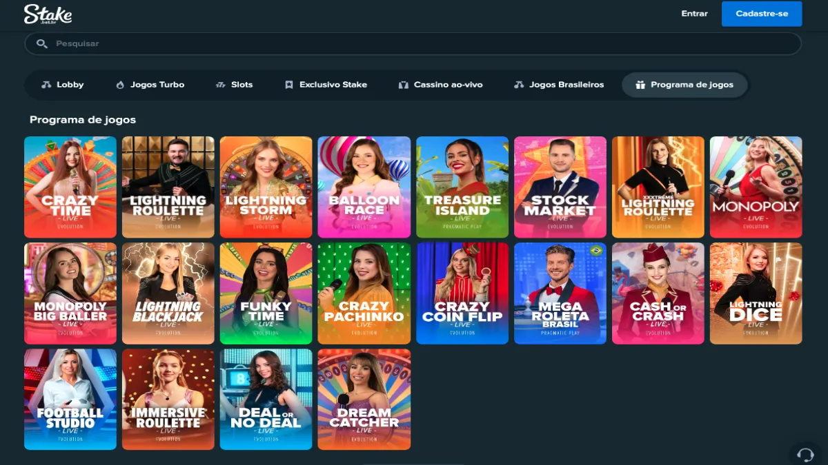Click the Jogos Brasileiros tab icon
Image resolution: width=828 pixels, height=465 pixels.
tap(519, 85)
